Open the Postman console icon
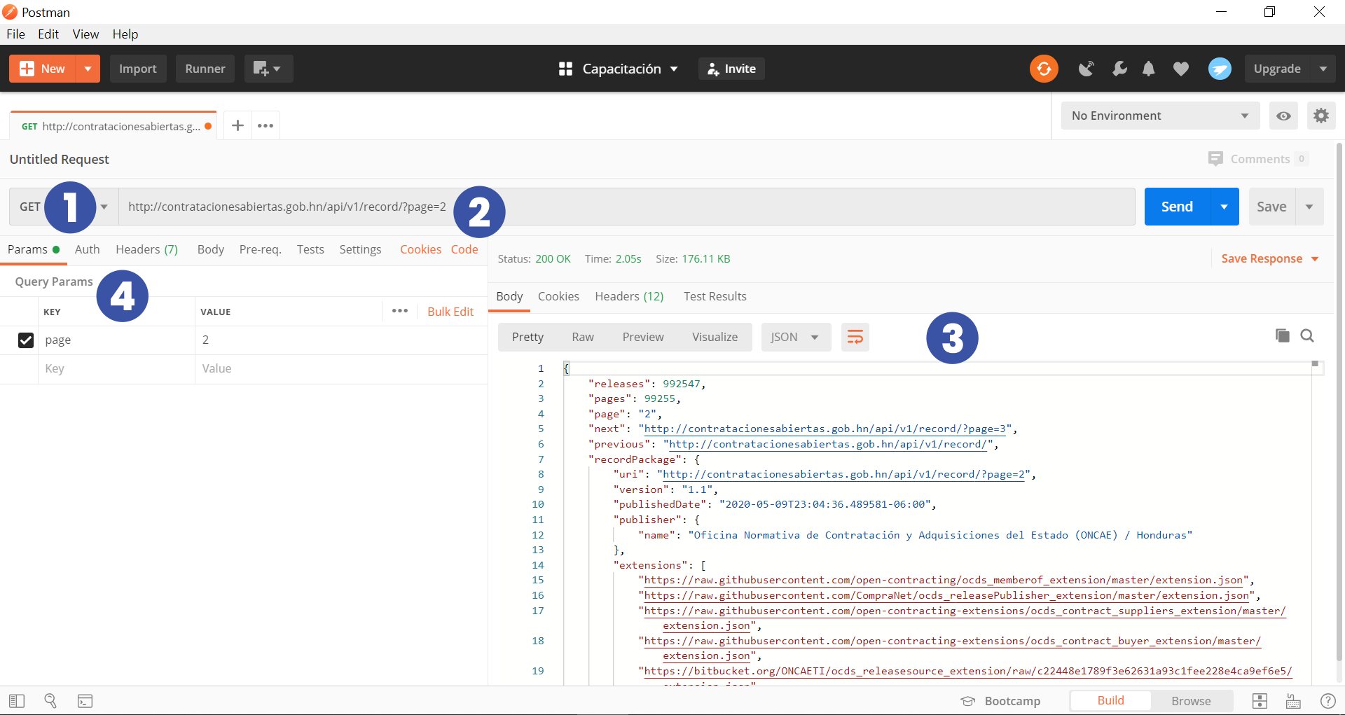 (85, 701)
